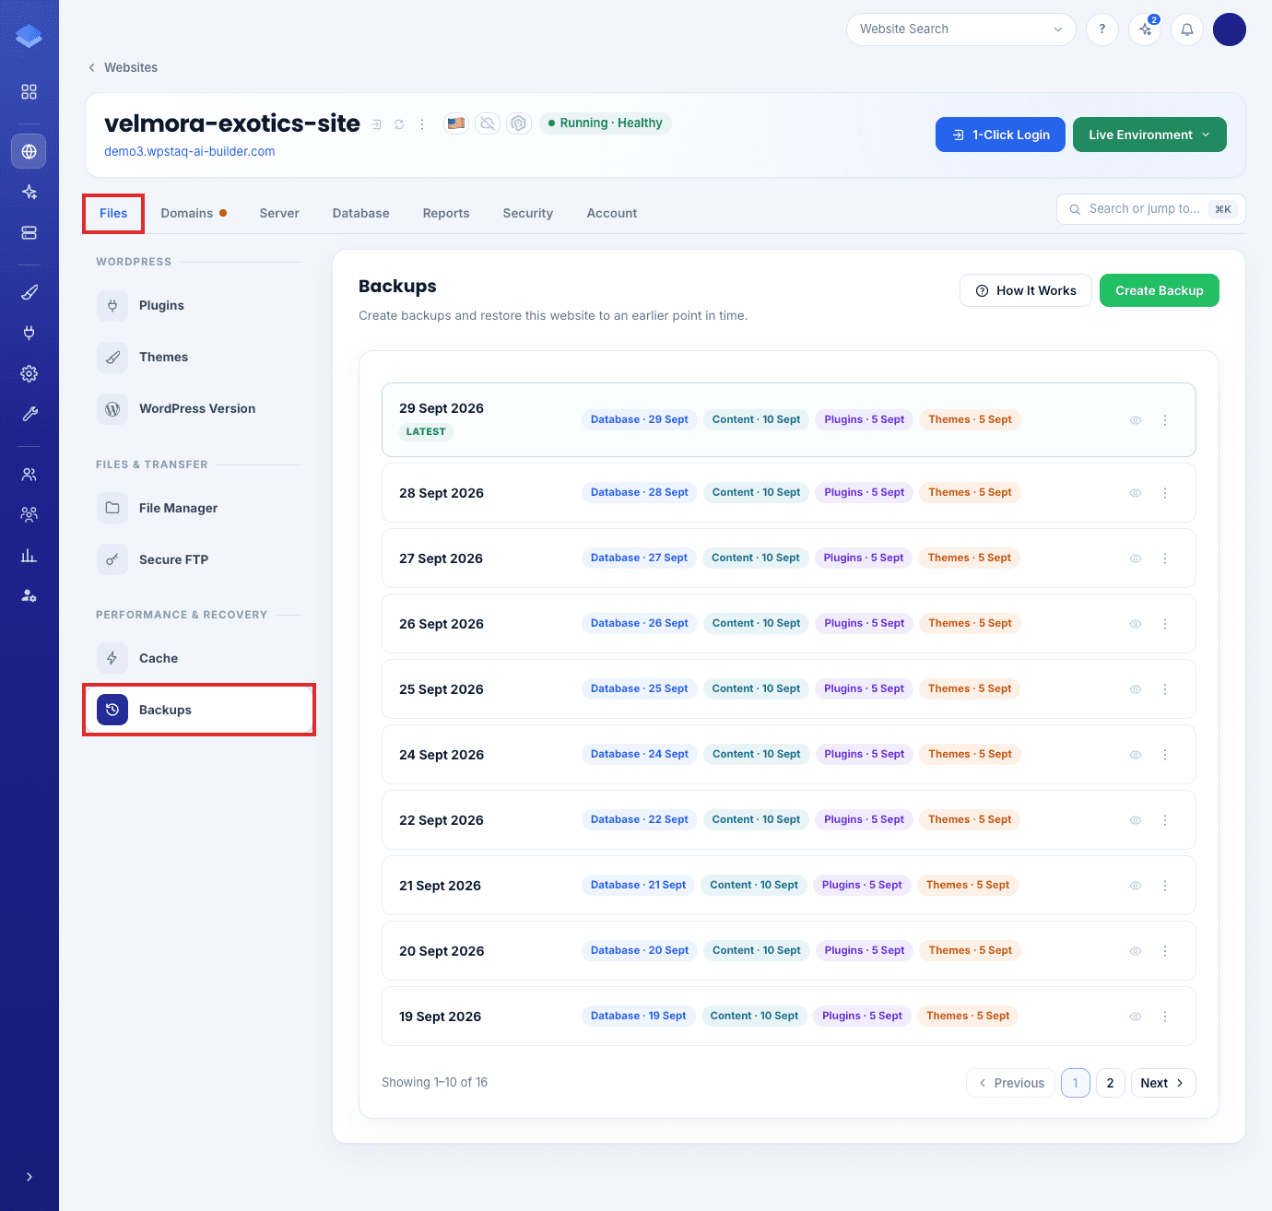Select the globe Websites icon in sidebar
Viewport: 1272px width, 1211px height.
coord(29,151)
